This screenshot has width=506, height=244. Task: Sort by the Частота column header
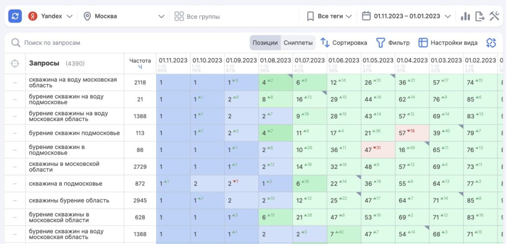[x=140, y=63]
